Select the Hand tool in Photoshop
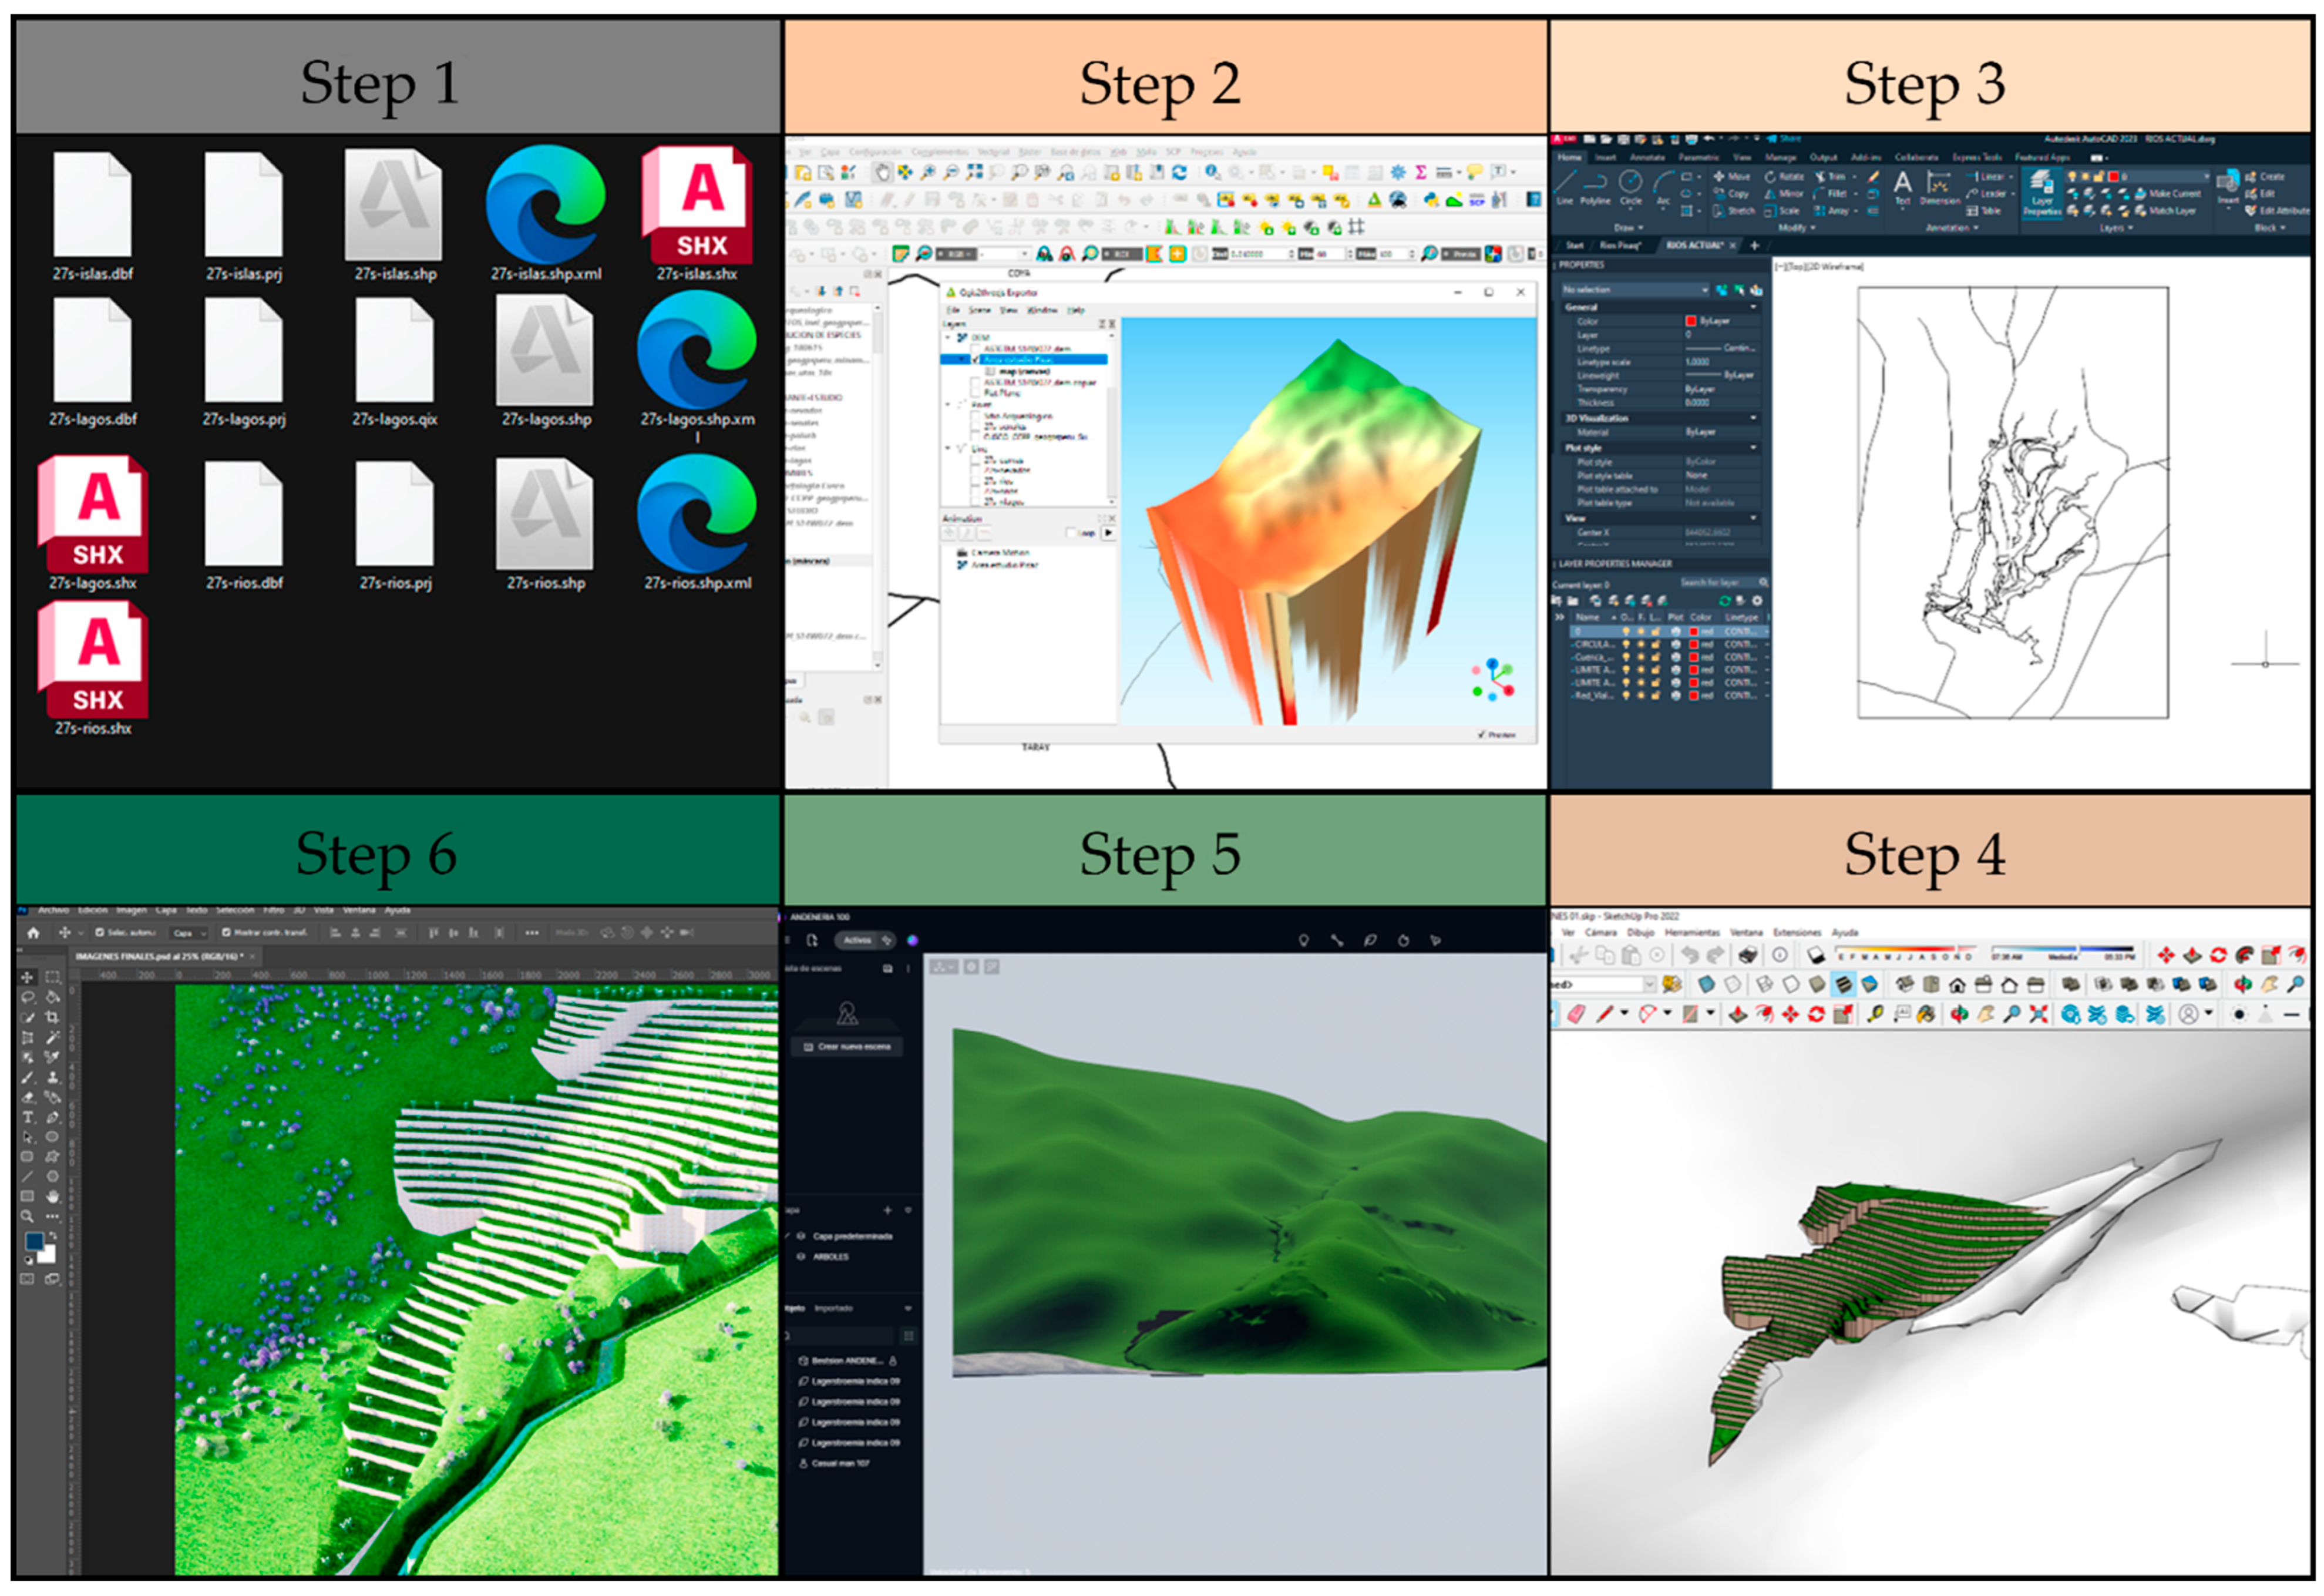Viewport: 2324px width, 1596px height. [52, 1196]
